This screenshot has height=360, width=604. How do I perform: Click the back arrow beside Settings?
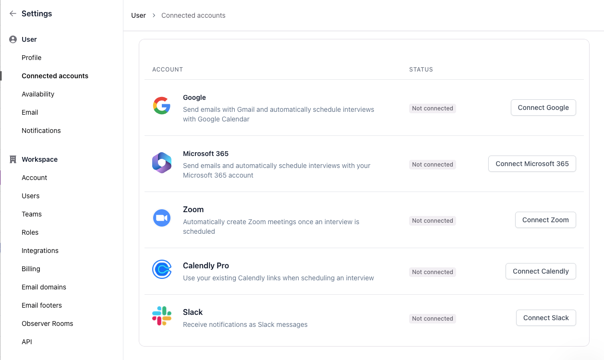(x=13, y=13)
